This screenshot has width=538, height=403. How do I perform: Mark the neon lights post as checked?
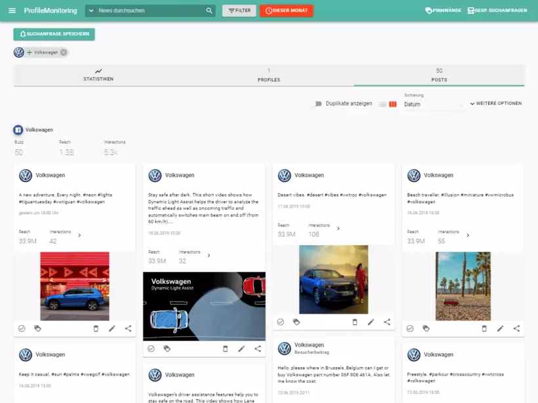(22, 329)
